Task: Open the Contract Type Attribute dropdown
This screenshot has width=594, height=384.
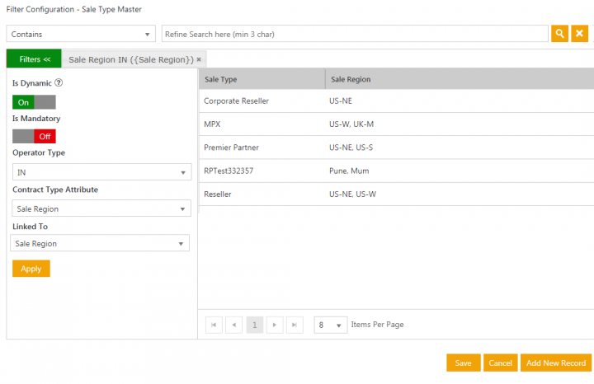Action: (x=102, y=209)
